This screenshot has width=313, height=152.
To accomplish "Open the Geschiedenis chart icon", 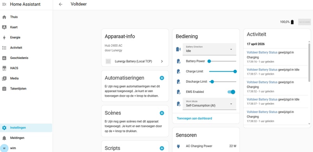I will [4, 58].
